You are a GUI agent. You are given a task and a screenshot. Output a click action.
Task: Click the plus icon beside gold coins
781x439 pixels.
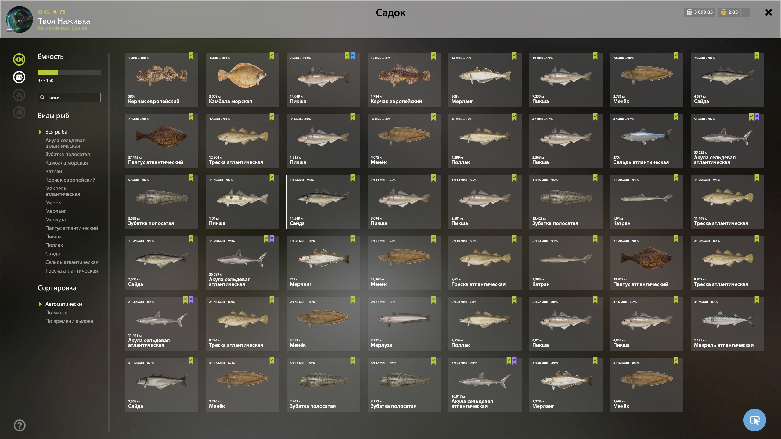(x=746, y=12)
